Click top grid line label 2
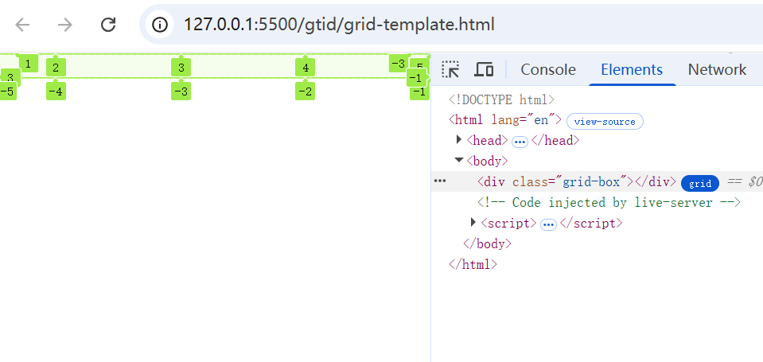The width and height of the screenshot is (763, 362). tap(56, 68)
